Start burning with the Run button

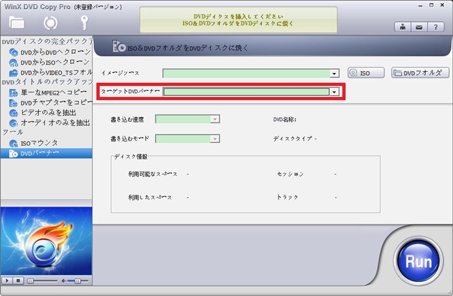click(x=418, y=261)
